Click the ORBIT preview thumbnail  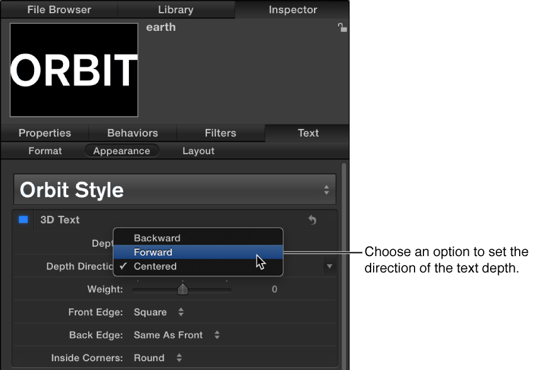[x=74, y=70]
